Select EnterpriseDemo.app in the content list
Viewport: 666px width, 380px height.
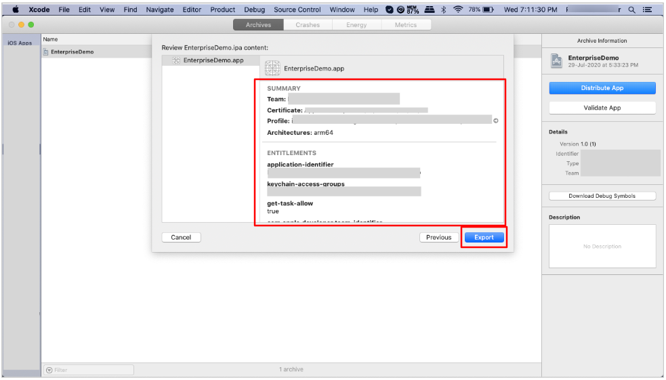(211, 60)
